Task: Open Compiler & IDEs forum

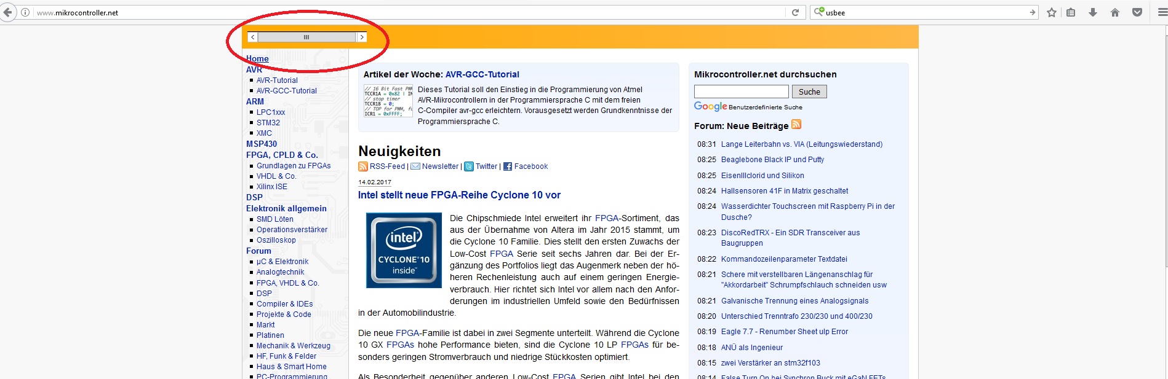Action: (x=284, y=304)
